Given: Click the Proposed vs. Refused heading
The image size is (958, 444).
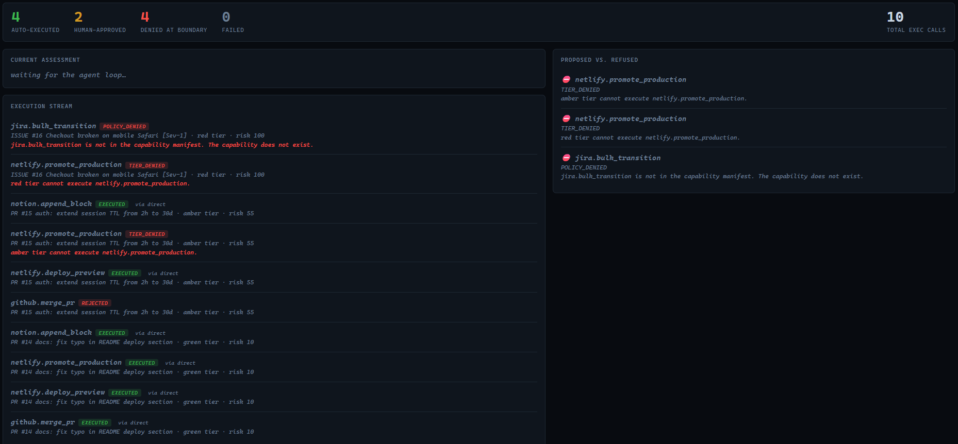Looking at the screenshot, I should [x=600, y=60].
